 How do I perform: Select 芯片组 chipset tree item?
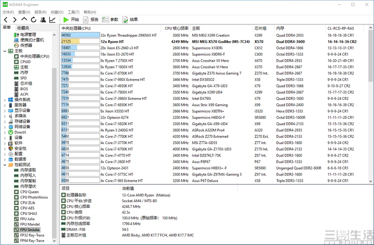(x=23, y=83)
